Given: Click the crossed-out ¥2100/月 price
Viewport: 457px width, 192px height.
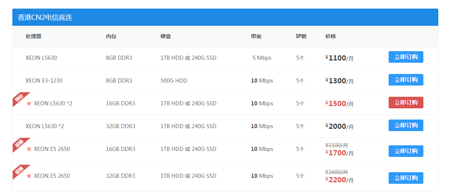Looking at the screenshot, I should [x=336, y=145].
